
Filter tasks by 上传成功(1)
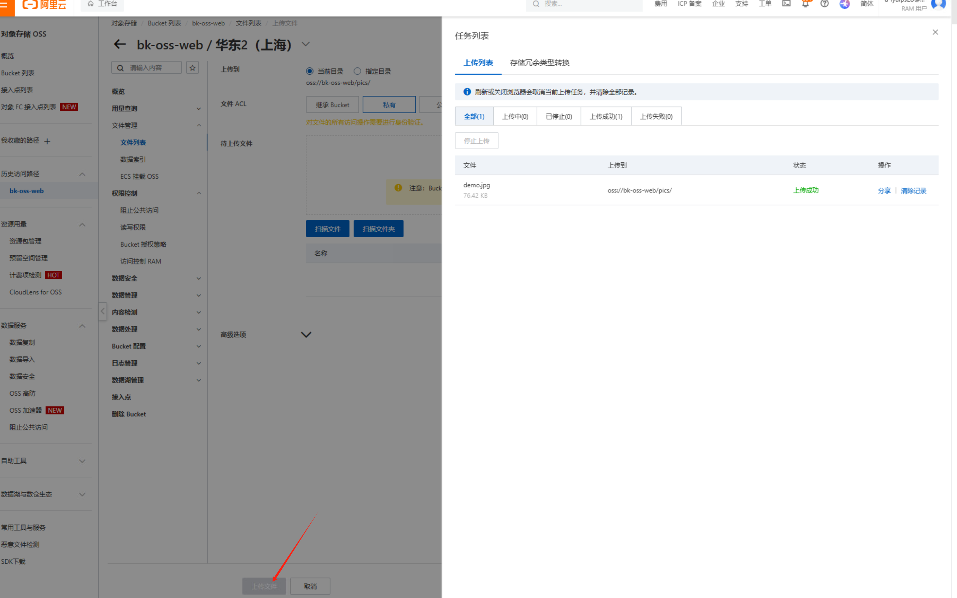(x=606, y=117)
